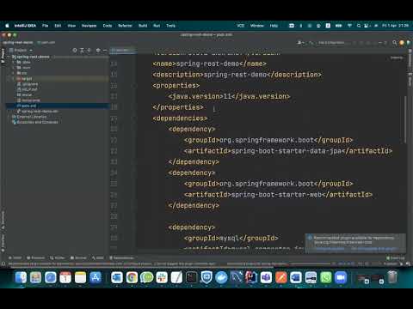This screenshot has height=309, width=413.
Task: Open the Event Log
Action: pyautogui.click(x=395, y=257)
